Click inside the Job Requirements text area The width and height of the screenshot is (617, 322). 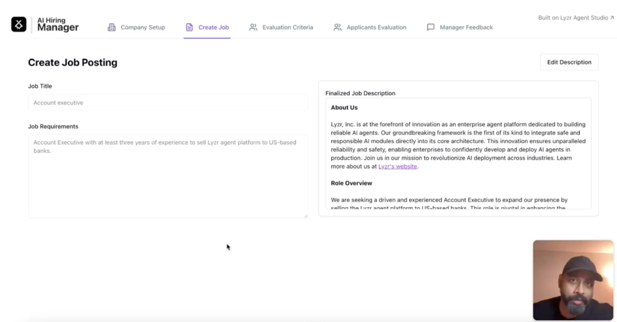click(167, 176)
